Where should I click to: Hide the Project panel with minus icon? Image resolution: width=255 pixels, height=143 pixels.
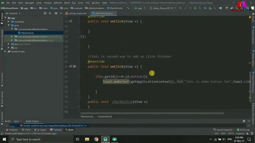click(x=61, y=13)
